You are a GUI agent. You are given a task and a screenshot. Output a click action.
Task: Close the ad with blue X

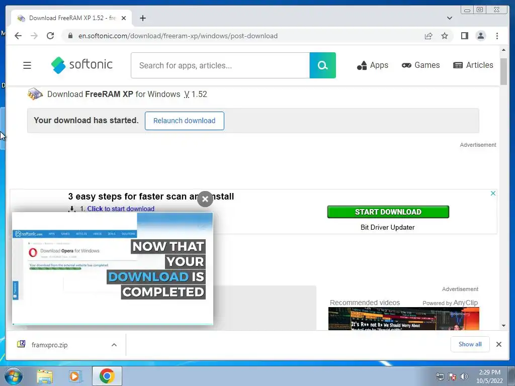[493, 194]
